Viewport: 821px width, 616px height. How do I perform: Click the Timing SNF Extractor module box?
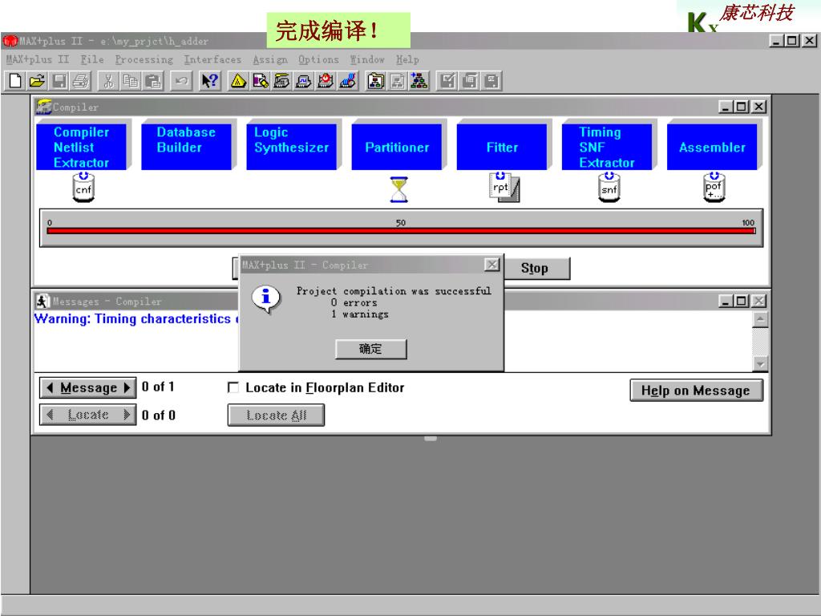(x=607, y=148)
